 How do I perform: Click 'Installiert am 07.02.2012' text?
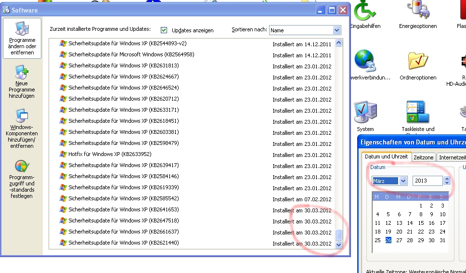click(302, 199)
